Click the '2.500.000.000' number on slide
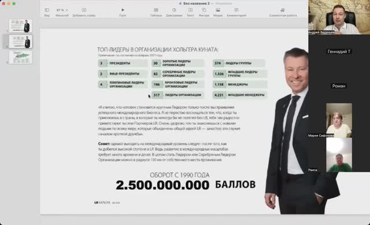Image resolution: width=370 pixels, height=225 pixels. pyautogui.click(x=162, y=185)
